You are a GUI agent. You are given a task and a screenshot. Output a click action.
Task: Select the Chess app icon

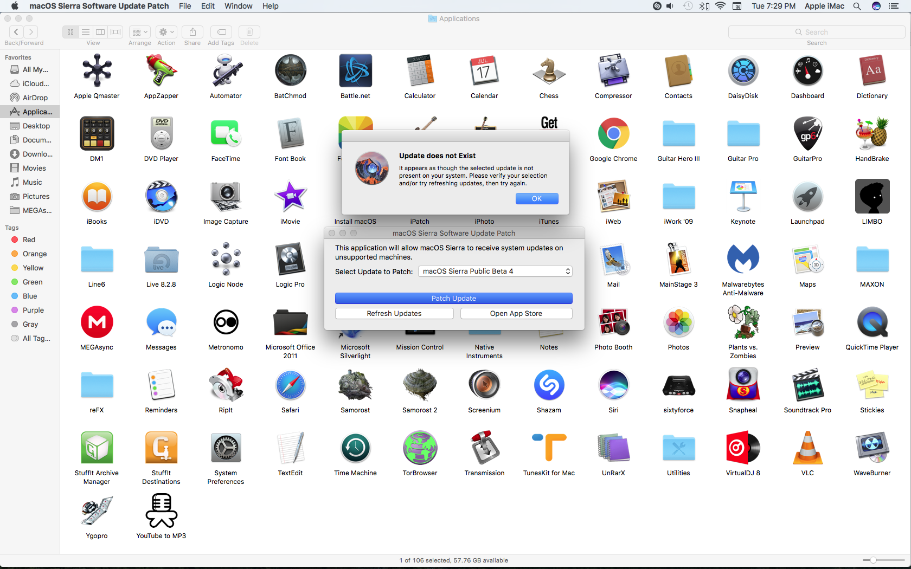549,70
